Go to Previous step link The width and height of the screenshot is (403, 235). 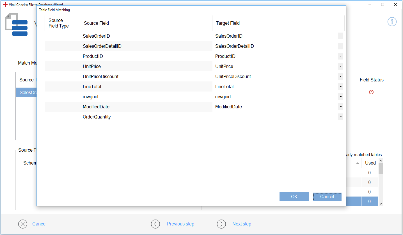(180, 224)
